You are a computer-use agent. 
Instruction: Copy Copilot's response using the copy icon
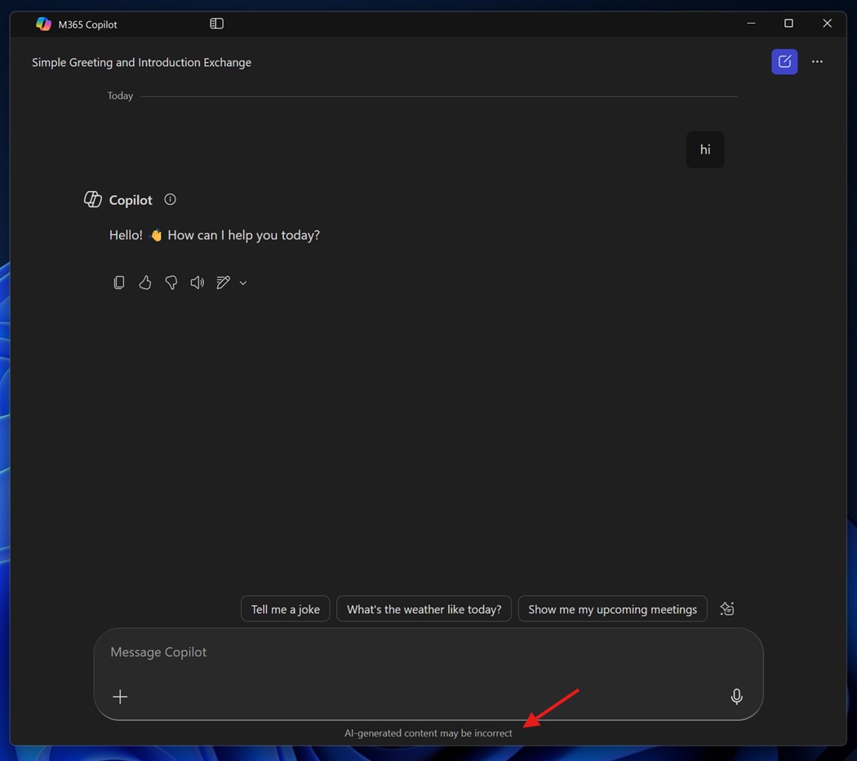click(119, 282)
